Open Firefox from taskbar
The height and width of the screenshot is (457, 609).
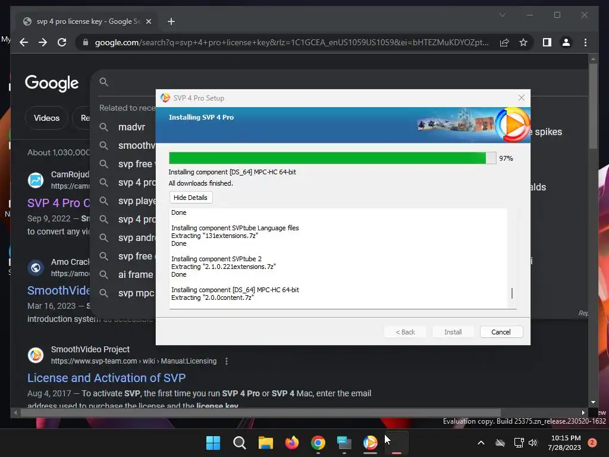pyautogui.click(x=291, y=443)
